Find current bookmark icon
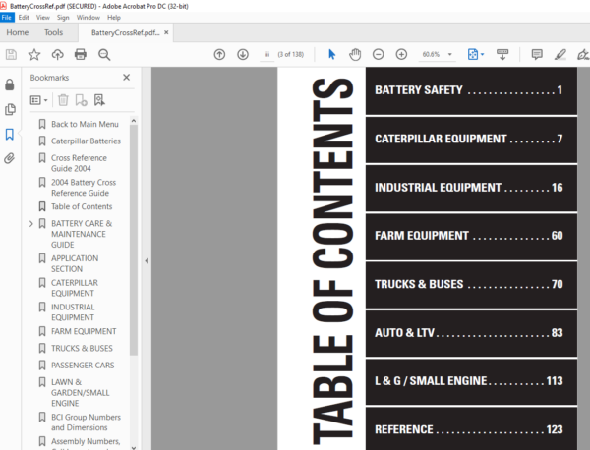 pyautogui.click(x=99, y=100)
